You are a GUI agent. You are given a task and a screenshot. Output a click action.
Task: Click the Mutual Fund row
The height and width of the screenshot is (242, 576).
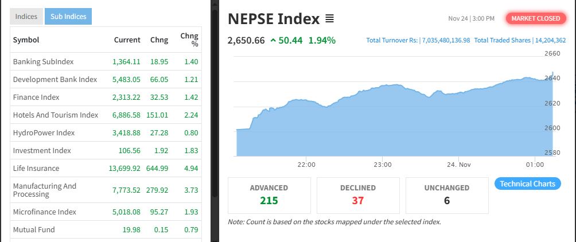tap(34, 229)
